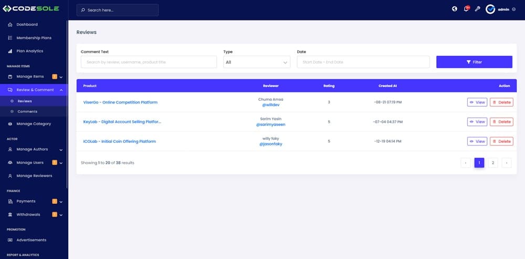Click the wrench settings icon
Viewport: 525px width, 259px height.
click(x=477, y=9)
